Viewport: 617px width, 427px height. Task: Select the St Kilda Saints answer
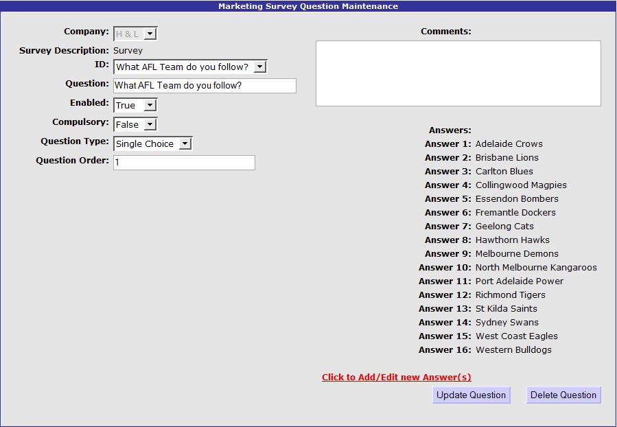tap(506, 308)
